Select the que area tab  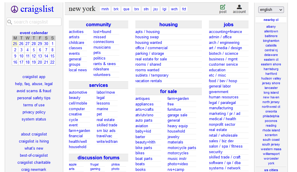[126, 9]
